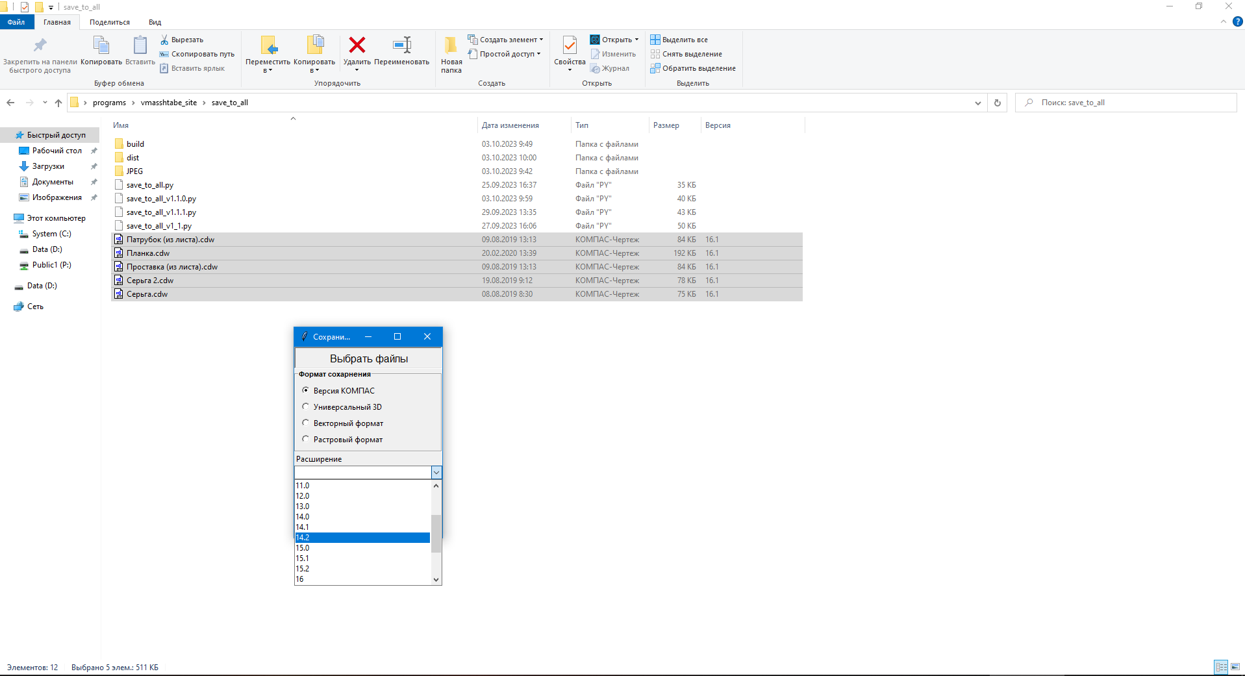The height and width of the screenshot is (676, 1245).
Task: Switch to large icons view in status bar
Action: click(x=1235, y=667)
